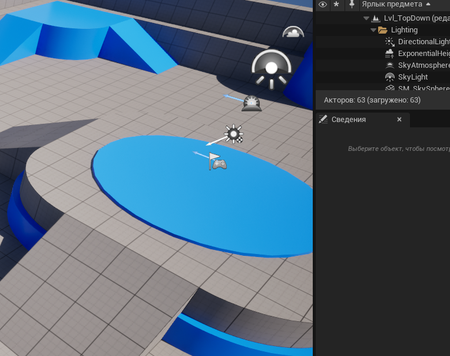Select SkyAtmosphere in the outliner

click(383, 65)
